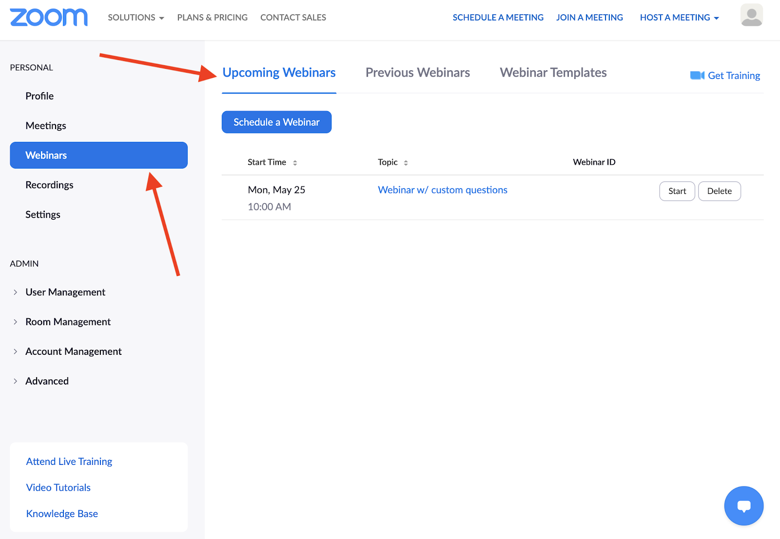Open Host a Meeting dropdown
This screenshot has width=780, height=539.
coord(679,18)
